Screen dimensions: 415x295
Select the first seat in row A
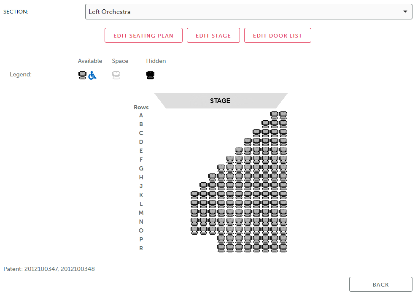[275, 115]
